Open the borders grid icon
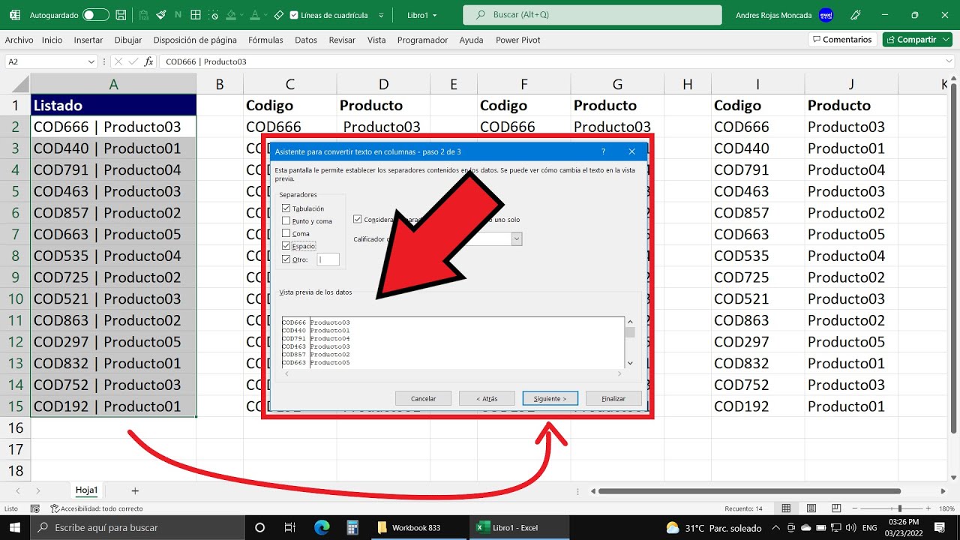960x540 pixels. 196,15
